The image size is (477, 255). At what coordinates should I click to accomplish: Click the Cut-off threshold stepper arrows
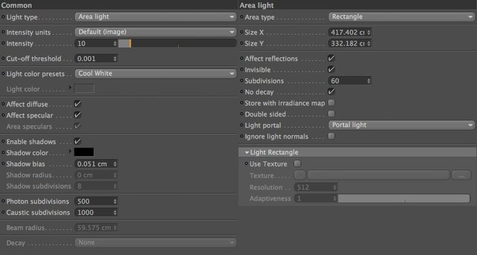tap(115, 58)
